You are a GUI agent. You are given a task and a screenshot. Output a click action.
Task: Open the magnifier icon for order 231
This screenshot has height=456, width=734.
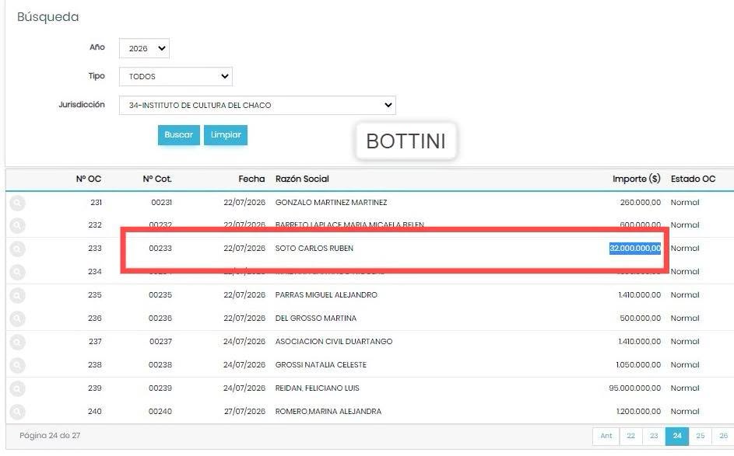pyautogui.click(x=17, y=203)
